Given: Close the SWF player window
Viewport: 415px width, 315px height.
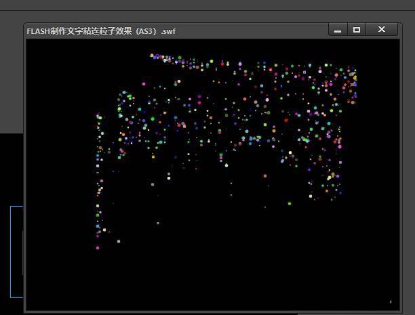Looking at the screenshot, I should tap(382, 30).
